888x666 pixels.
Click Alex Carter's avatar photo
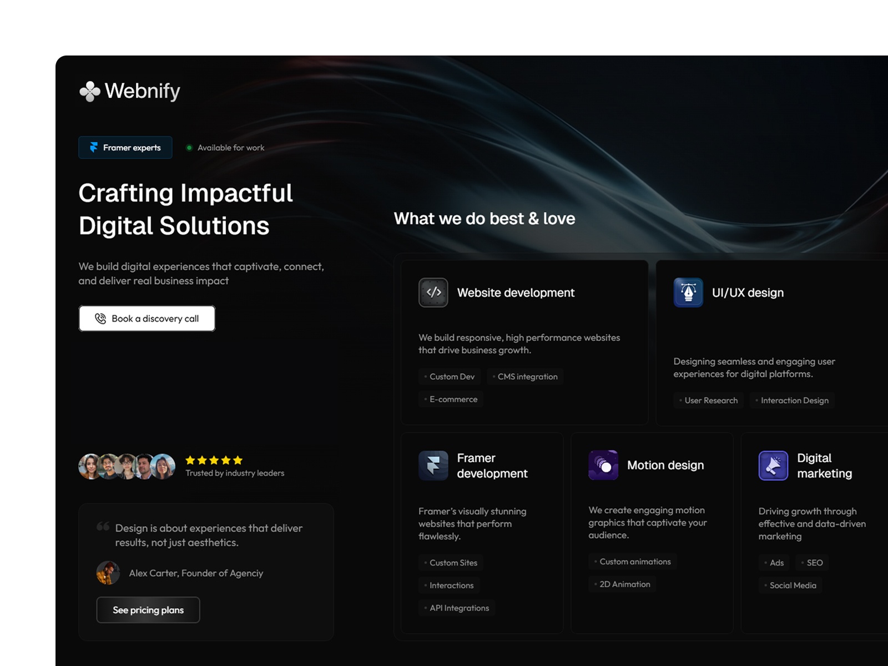tap(108, 573)
